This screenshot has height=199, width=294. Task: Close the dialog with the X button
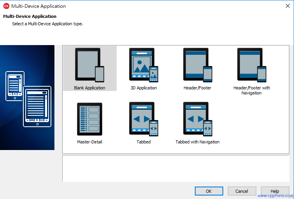(288, 6)
